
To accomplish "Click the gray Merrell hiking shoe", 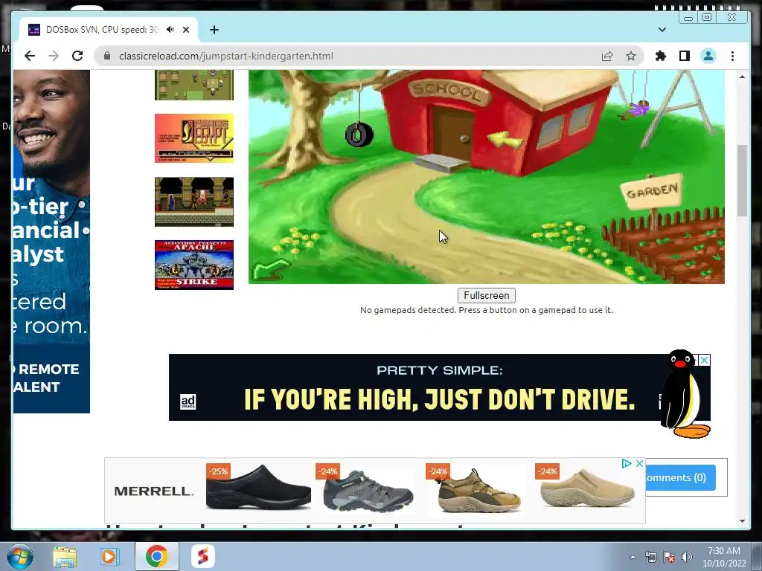I will tap(368, 491).
